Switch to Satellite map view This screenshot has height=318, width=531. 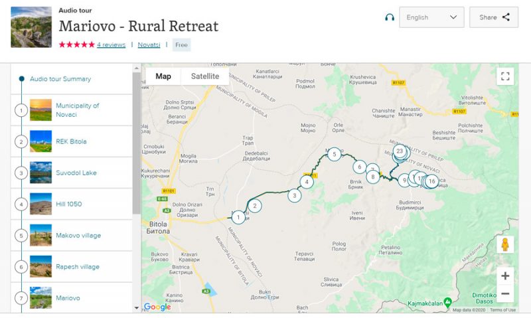coord(205,76)
